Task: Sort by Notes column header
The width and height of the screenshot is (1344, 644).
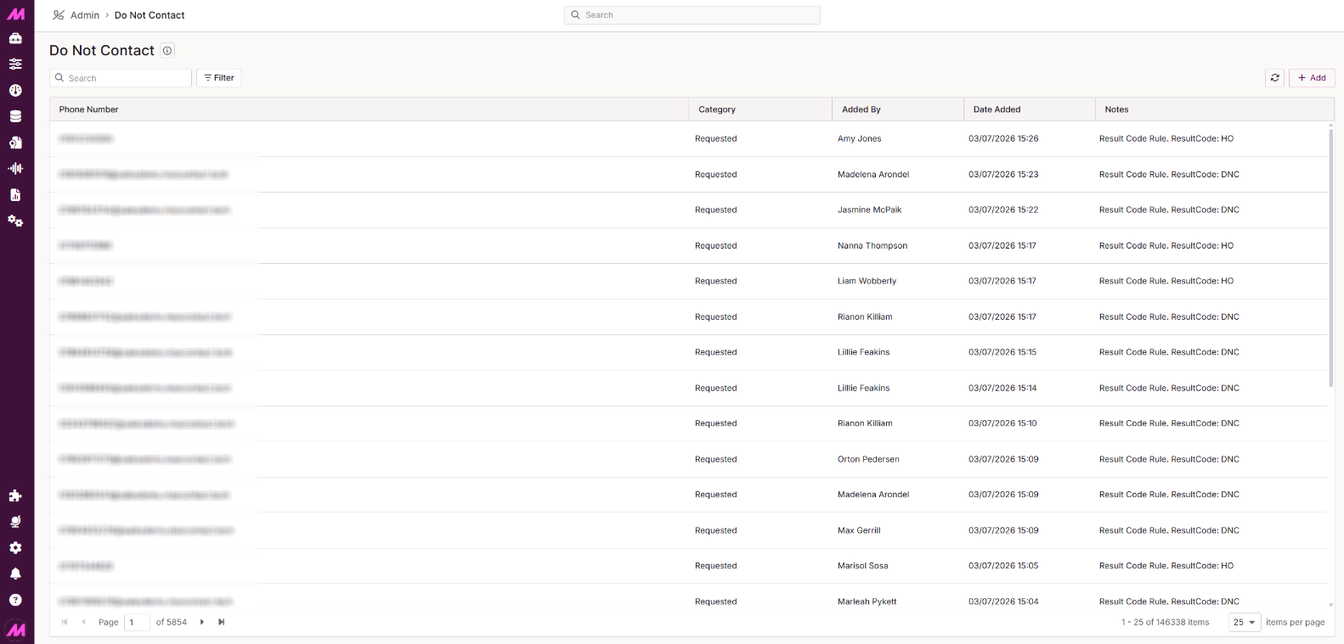Action: pyautogui.click(x=1215, y=109)
